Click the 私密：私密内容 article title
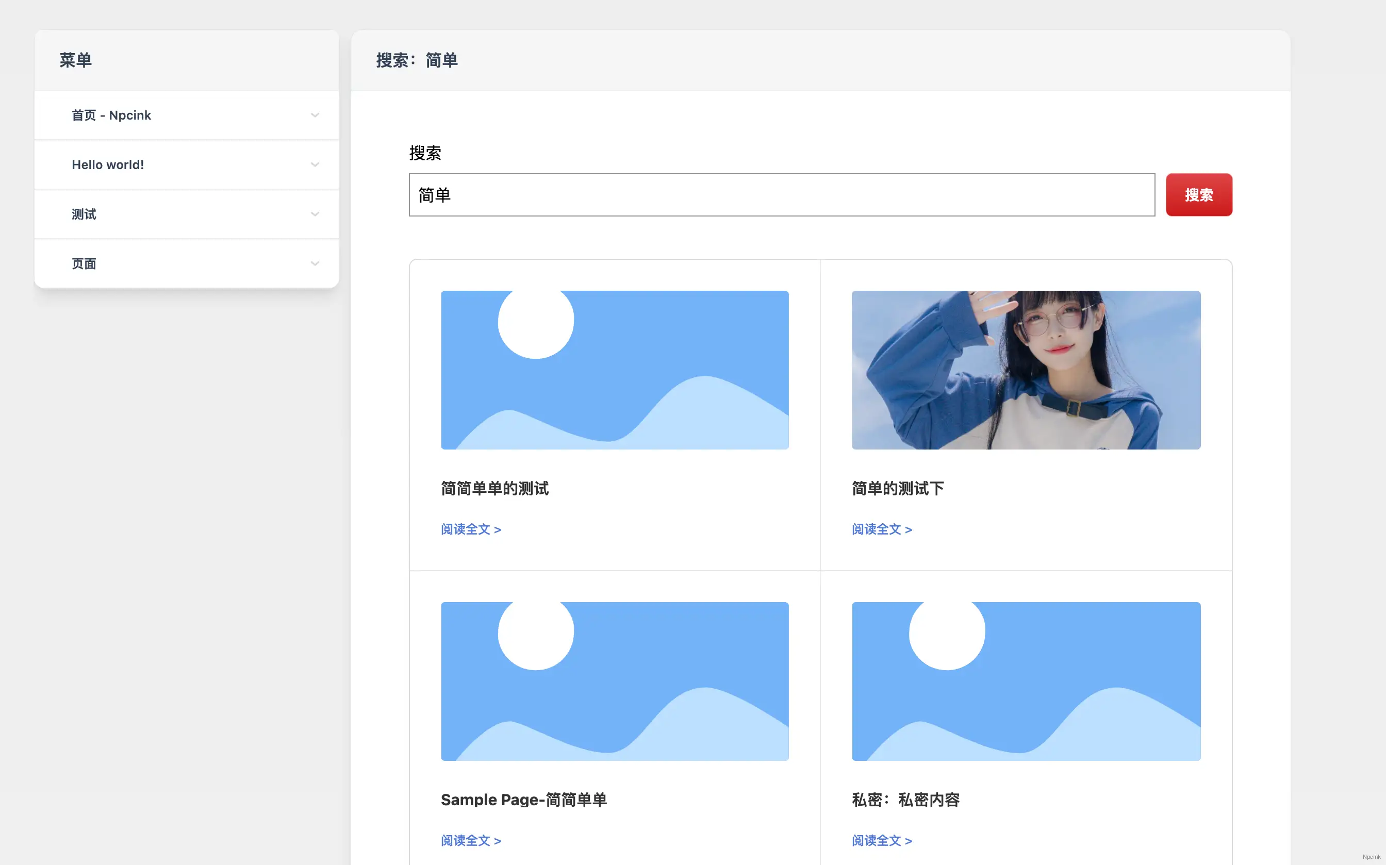The height and width of the screenshot is (865, 1386). click(x=906, y=799)
